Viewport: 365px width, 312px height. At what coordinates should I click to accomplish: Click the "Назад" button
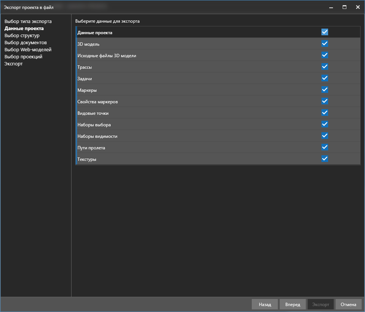(x=264, y=305)
